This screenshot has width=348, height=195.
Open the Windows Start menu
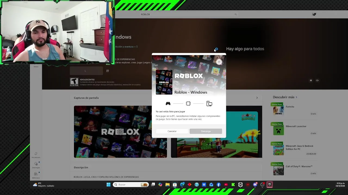click(108, 185)
